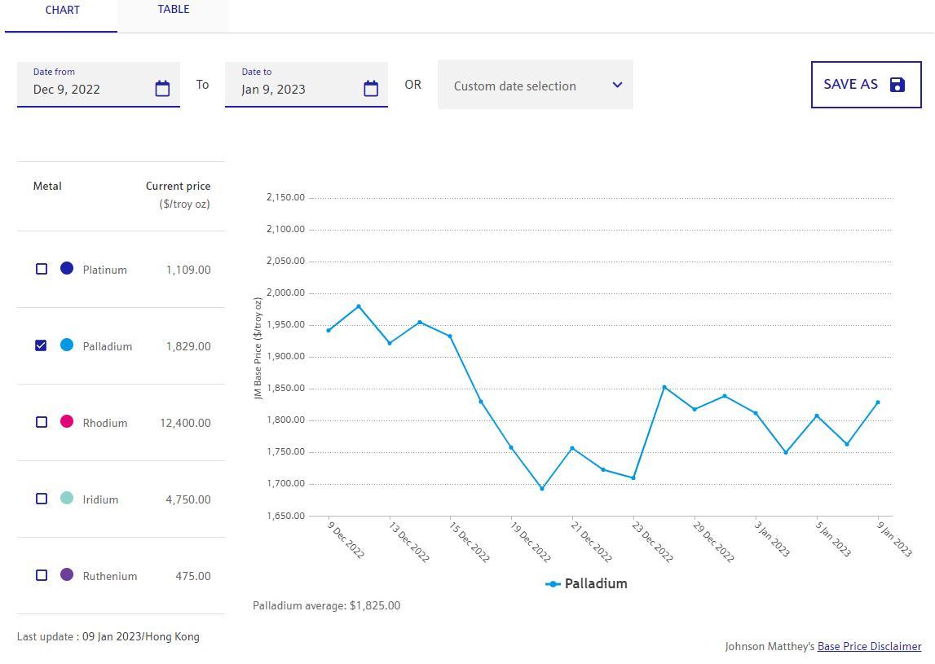Click the Date to field showing Jan 9, 2023

293,89
